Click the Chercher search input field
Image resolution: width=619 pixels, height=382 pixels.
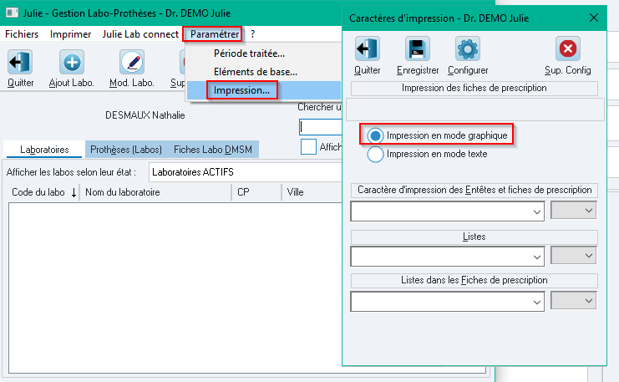coord(321,127)
